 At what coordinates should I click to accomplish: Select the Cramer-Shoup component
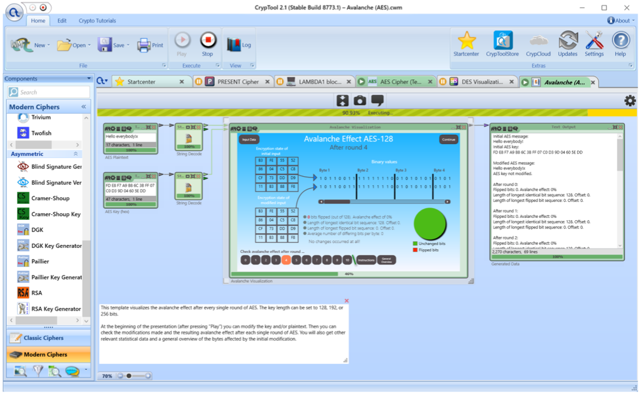[x=43, y=198]
